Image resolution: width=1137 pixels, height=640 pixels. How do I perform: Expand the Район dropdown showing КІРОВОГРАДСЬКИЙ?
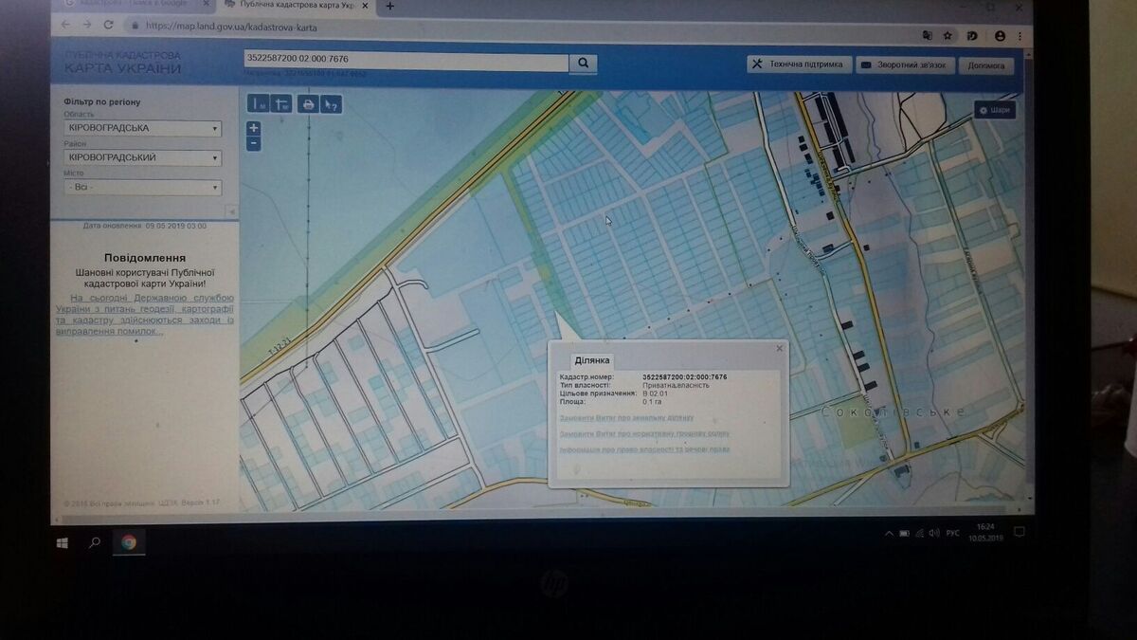(x=142, y=157)
